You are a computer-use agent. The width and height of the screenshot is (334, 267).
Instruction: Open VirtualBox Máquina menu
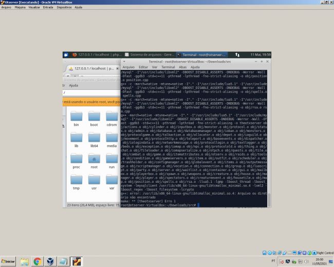[20, 7]
